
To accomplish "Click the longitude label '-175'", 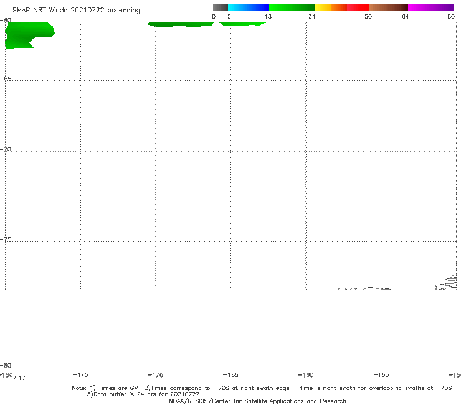I will 80,375.
